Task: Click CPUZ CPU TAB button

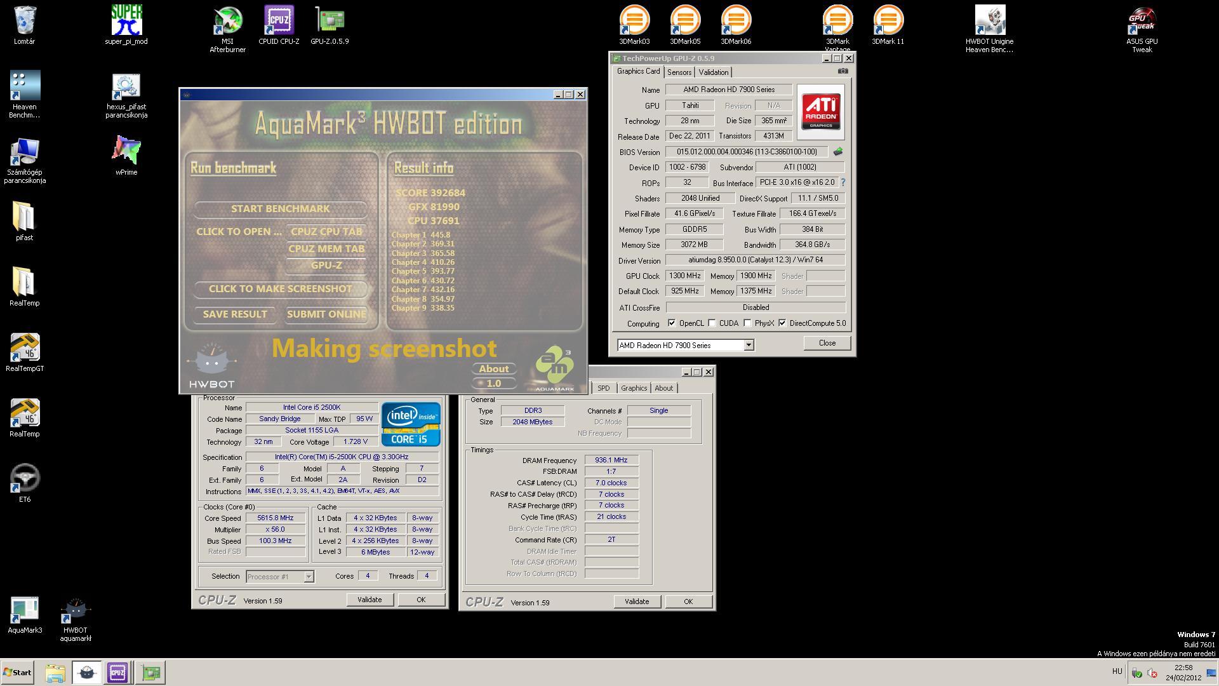Action: (x=326, y=232)
